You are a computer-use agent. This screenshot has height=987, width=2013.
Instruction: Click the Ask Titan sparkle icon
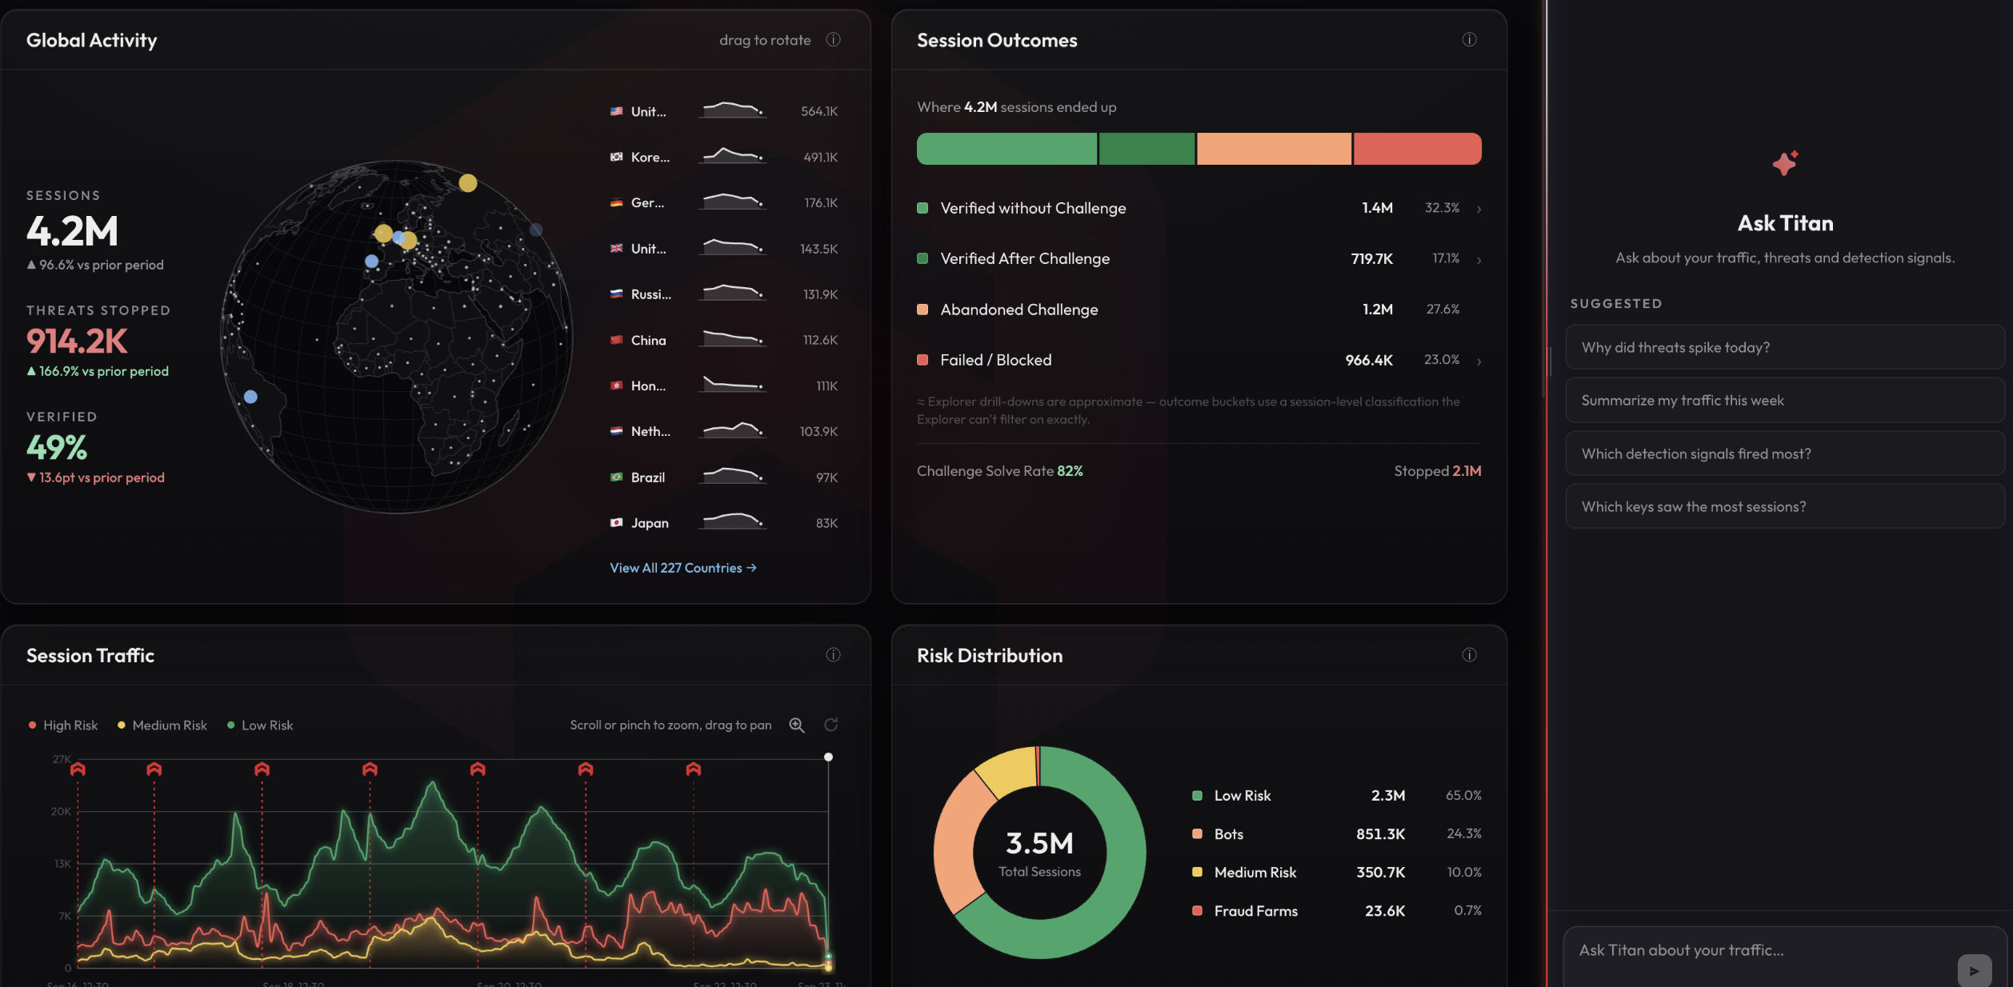(x=1785, y=163)
